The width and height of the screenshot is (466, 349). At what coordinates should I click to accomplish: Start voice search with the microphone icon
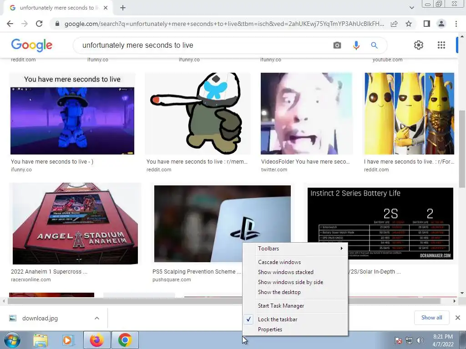click(x=356, y=45)
